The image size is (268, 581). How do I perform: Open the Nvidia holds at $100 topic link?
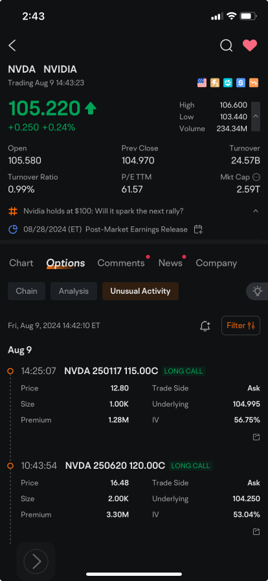104,211
